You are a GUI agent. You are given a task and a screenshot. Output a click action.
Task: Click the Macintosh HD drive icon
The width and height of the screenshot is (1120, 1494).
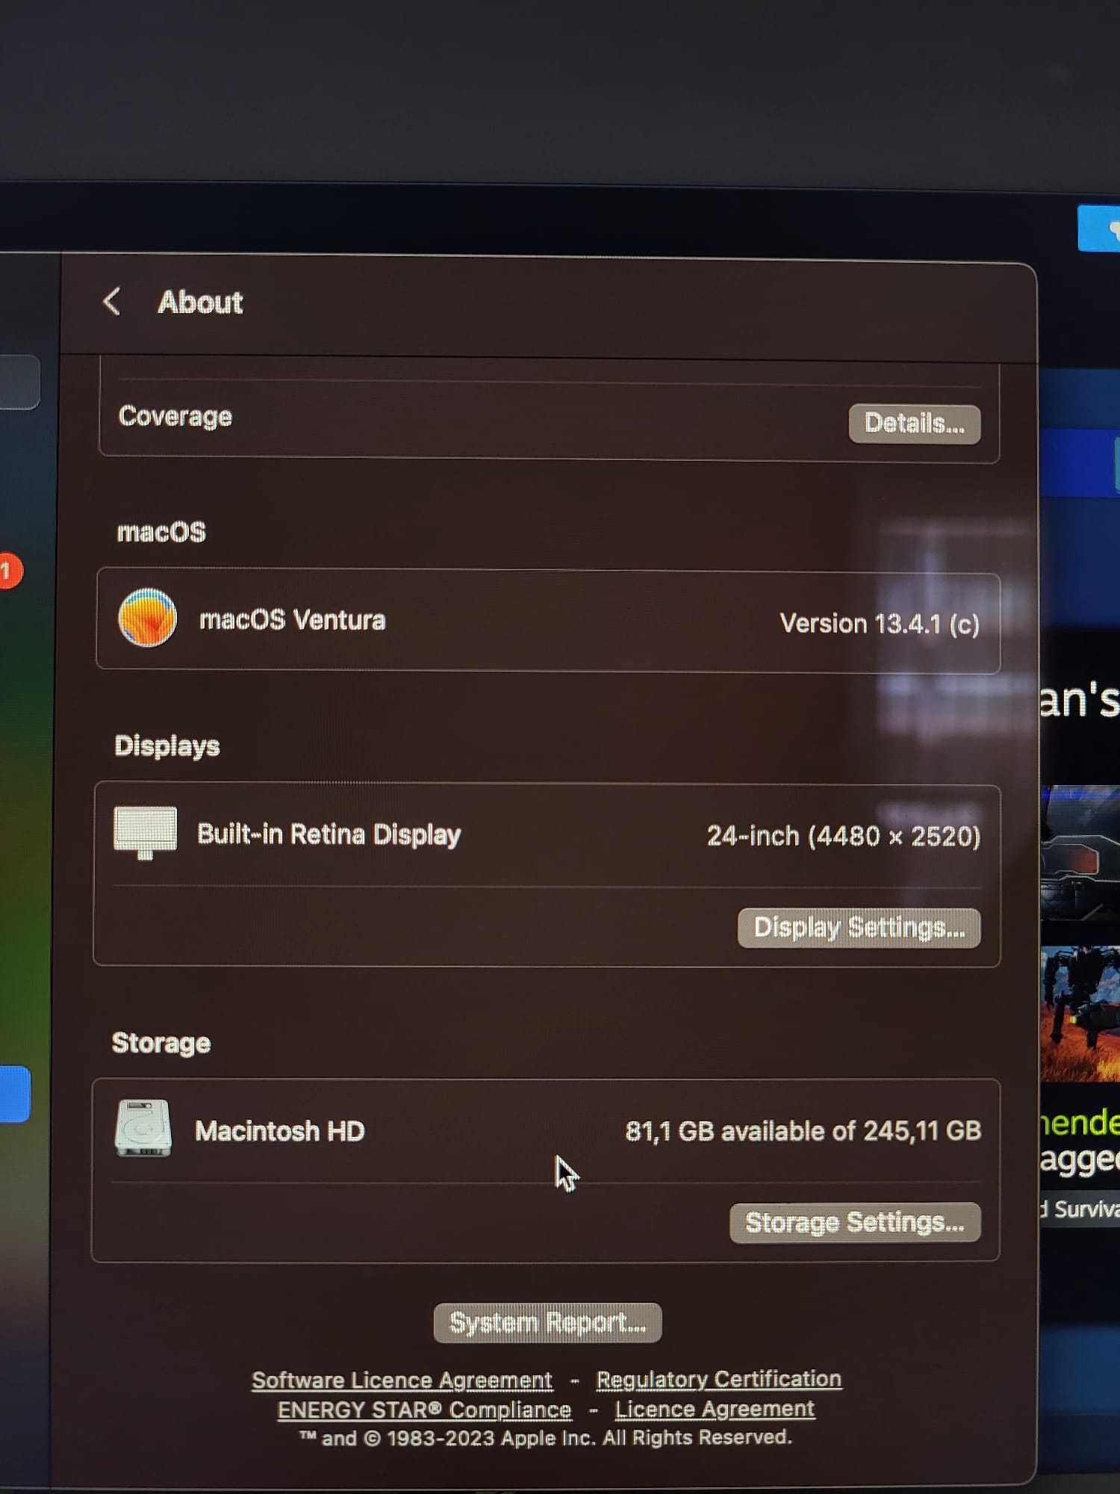pos(143,1128)
